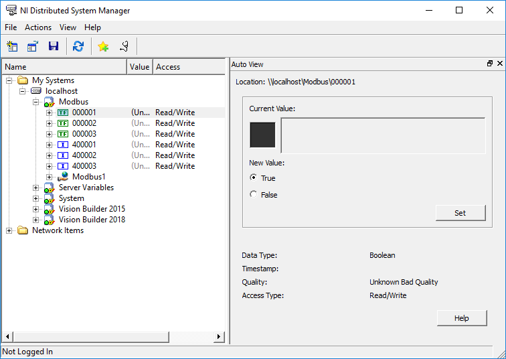Viewport: 506px width, 359px height.
Task: Click the tree scrollbar's left arrow
Action: point(7,337)
